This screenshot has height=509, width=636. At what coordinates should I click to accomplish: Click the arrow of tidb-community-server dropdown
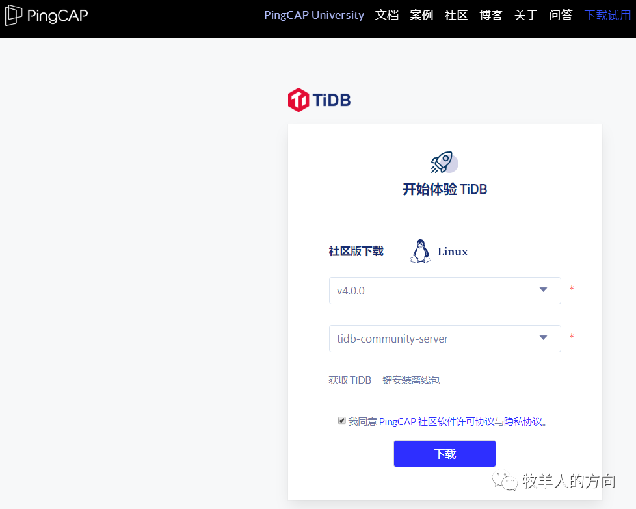pyautogui.click(x=543, y=337)
